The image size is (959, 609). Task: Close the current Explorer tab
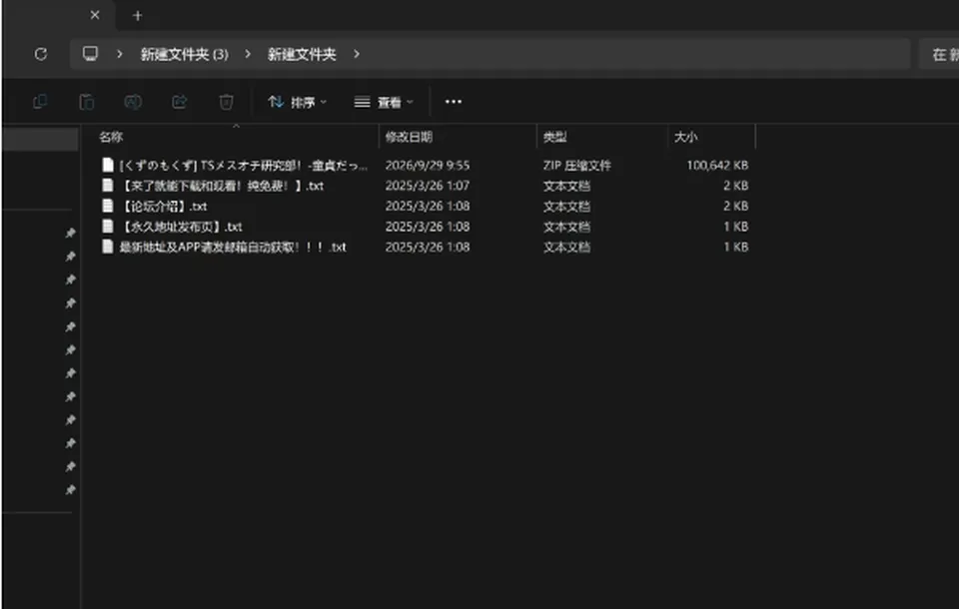click(x=95, y=15)
